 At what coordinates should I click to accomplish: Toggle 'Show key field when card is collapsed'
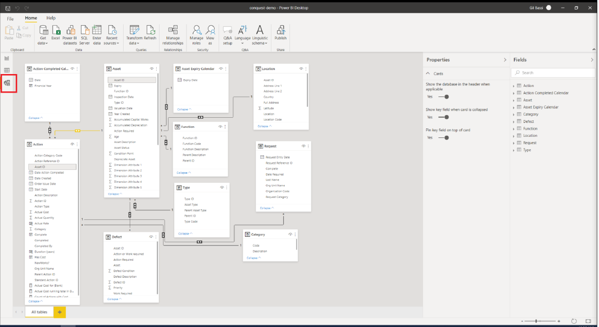point(444,117)
